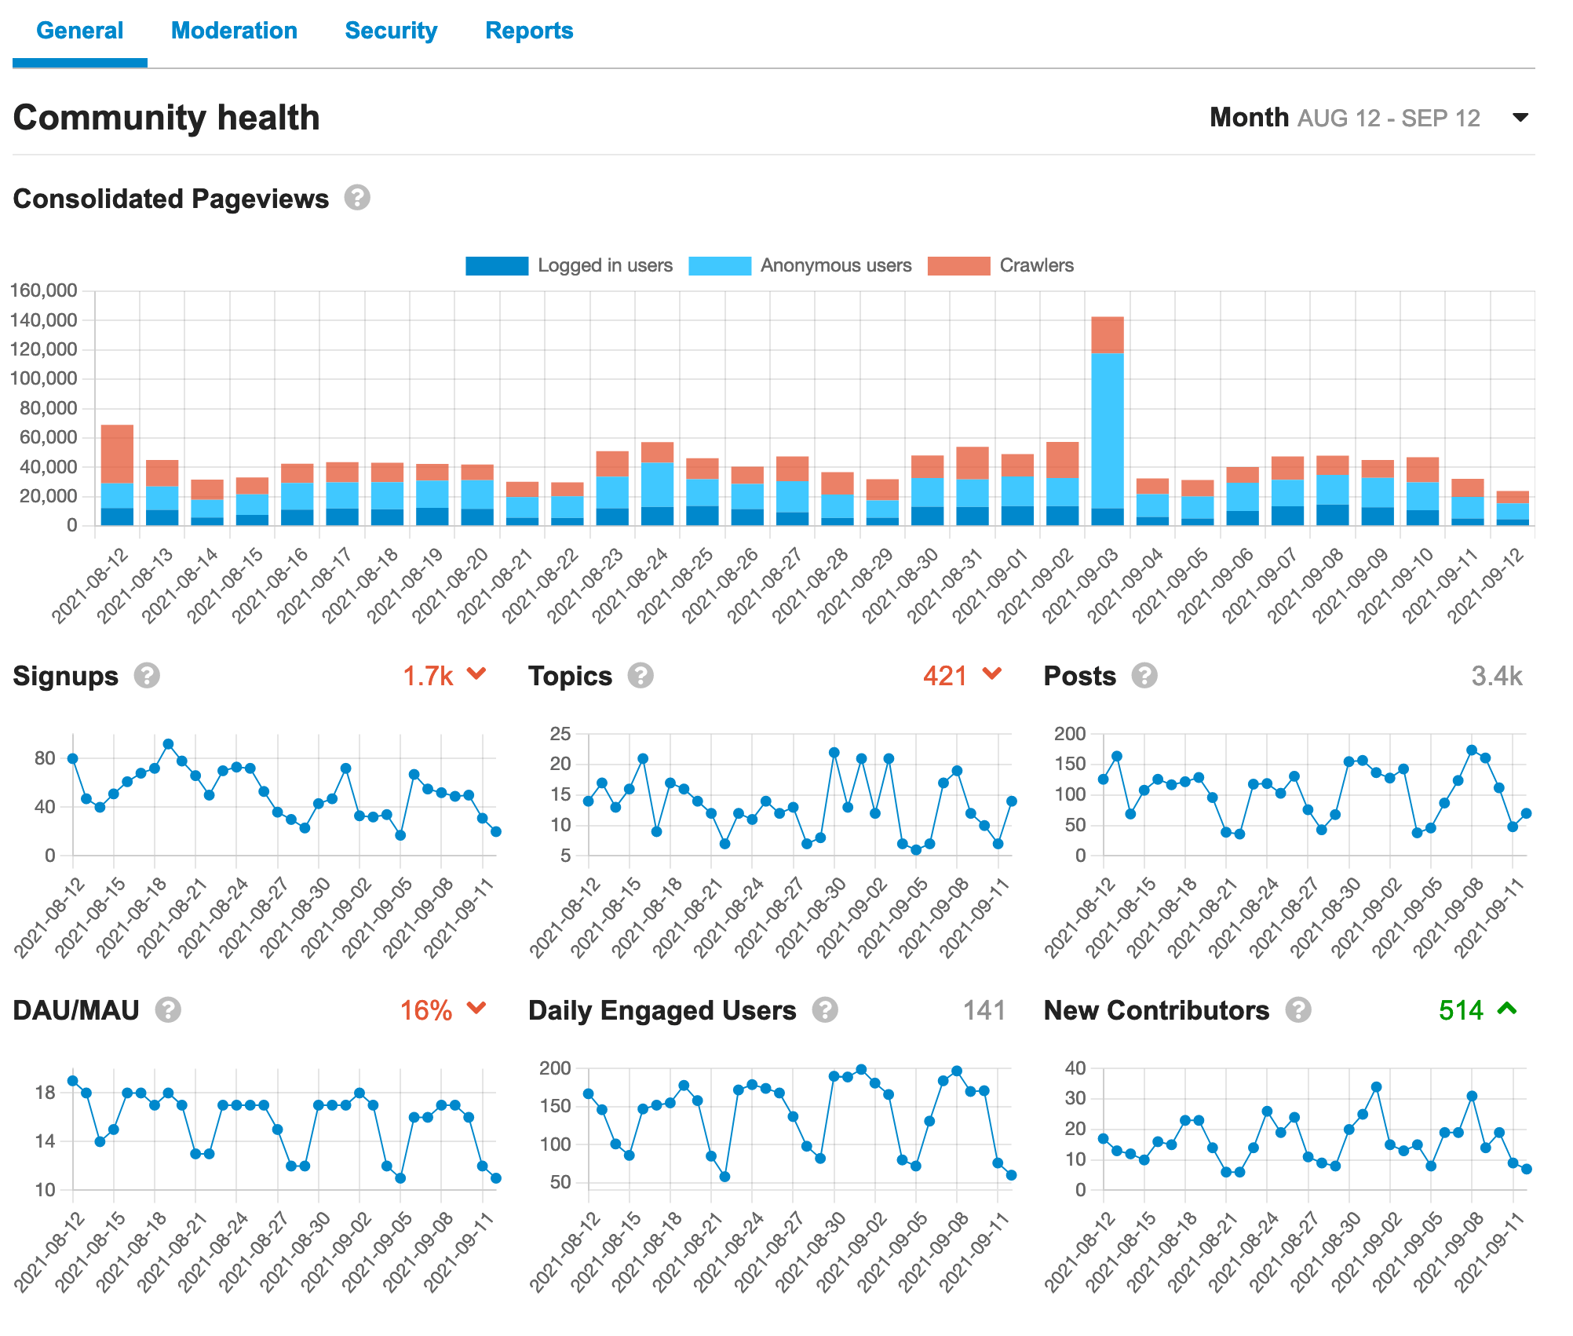1573x1336 pixels.
Task: Click the Signups help icon
Action: coord(148,675)
